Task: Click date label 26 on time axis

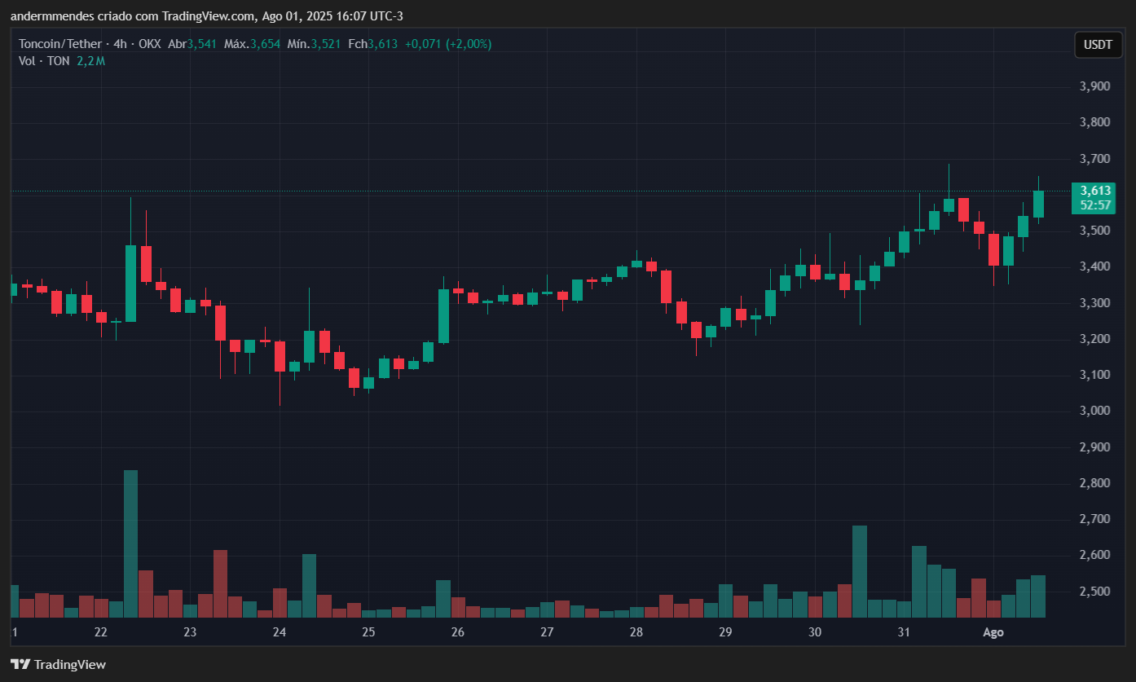Action: coord(457,632)
